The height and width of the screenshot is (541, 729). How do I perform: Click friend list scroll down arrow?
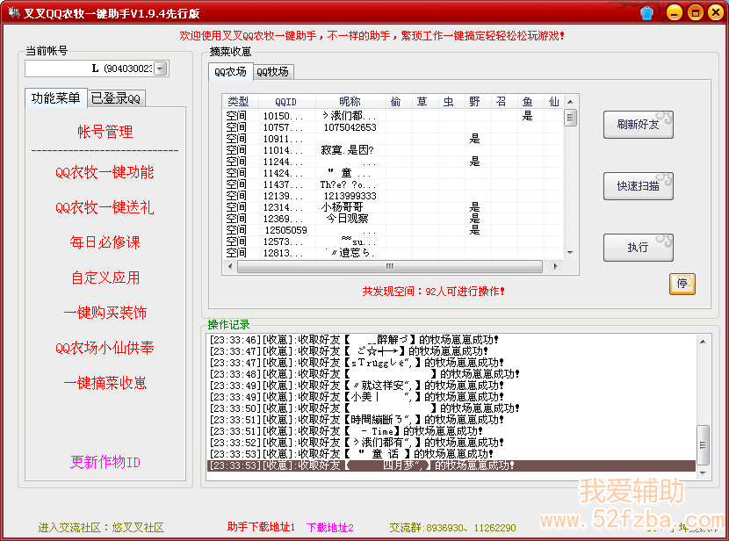coord(570,253)
